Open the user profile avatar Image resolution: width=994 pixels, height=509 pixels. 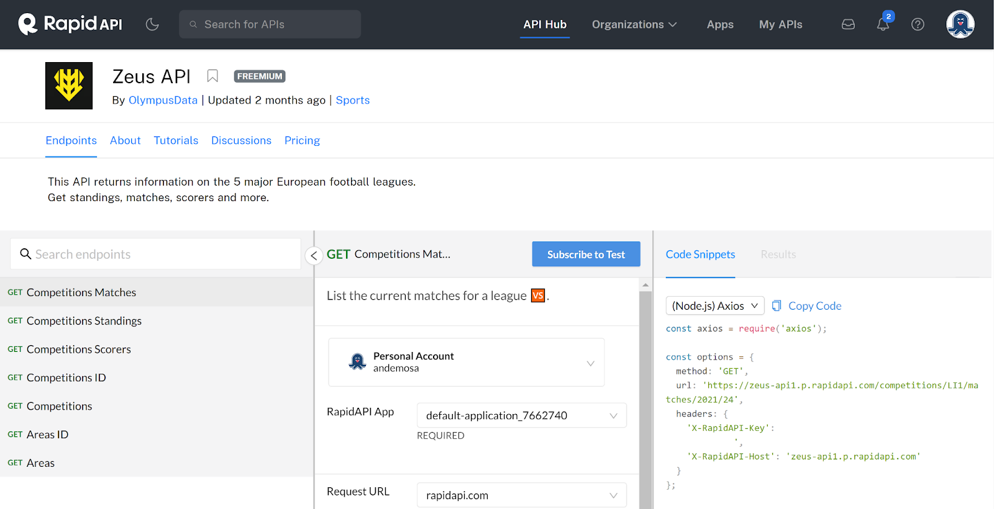(x=960, y=24)
